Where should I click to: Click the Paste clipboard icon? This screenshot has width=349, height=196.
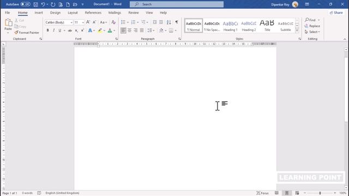8,23
